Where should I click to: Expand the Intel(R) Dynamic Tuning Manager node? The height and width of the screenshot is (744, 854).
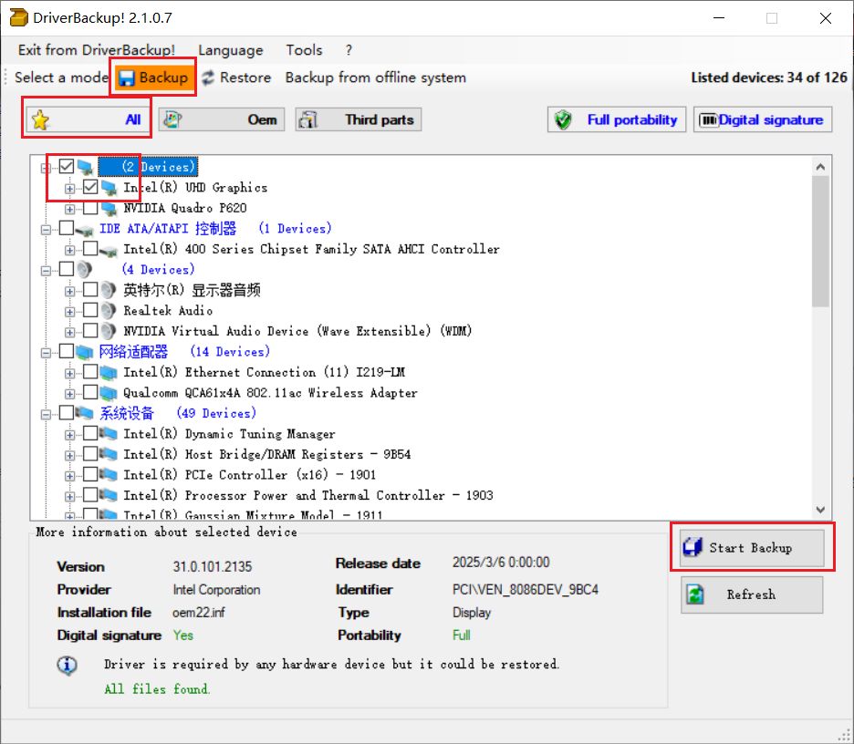point(70,434)
